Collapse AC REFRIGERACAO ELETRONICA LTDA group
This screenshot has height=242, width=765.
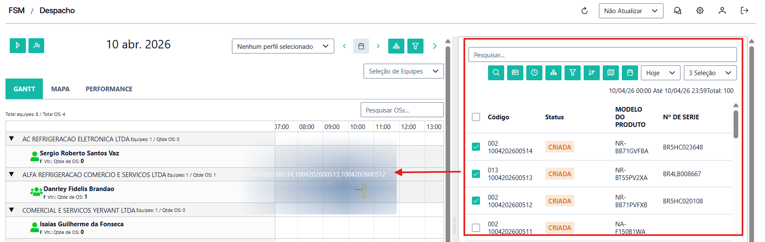(x=11, y=139)
